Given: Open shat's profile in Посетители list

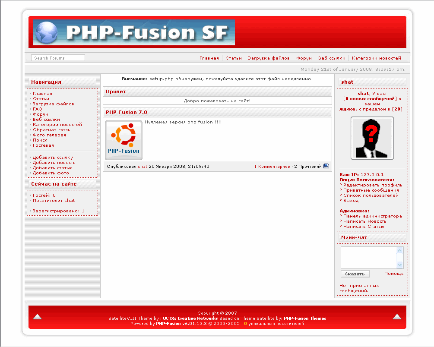Looking at the screenshot, I should point(70,201).
